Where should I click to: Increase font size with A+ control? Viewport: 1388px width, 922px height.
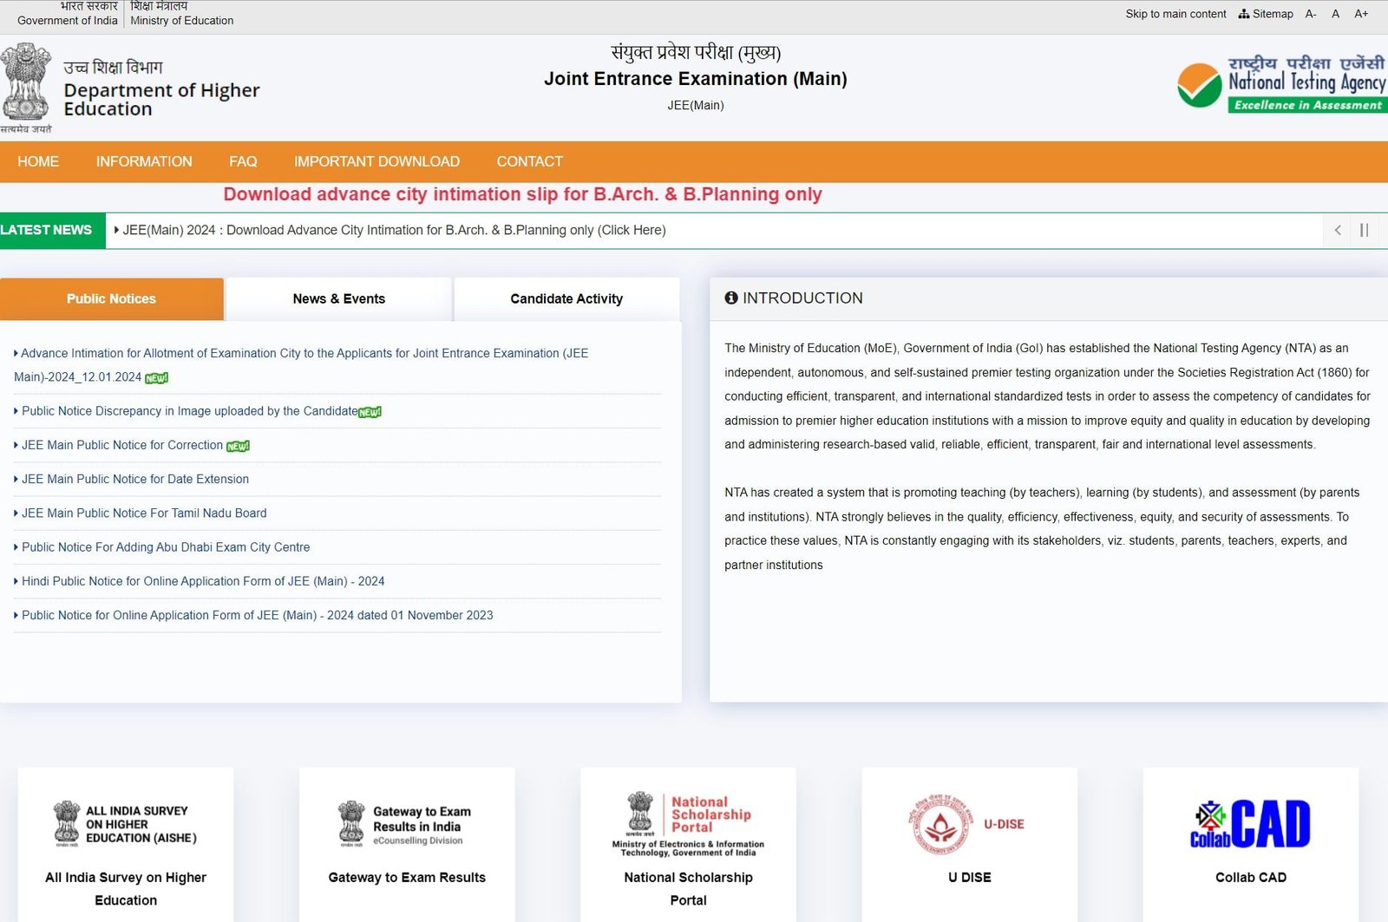tap(1360, 14)
